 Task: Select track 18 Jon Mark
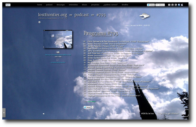point(117,81)
